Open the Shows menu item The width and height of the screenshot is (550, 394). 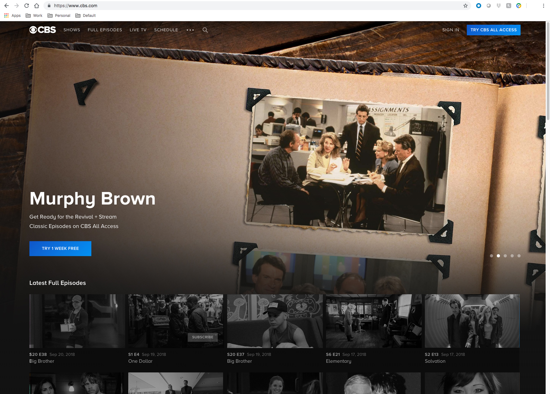coord(72,30)
